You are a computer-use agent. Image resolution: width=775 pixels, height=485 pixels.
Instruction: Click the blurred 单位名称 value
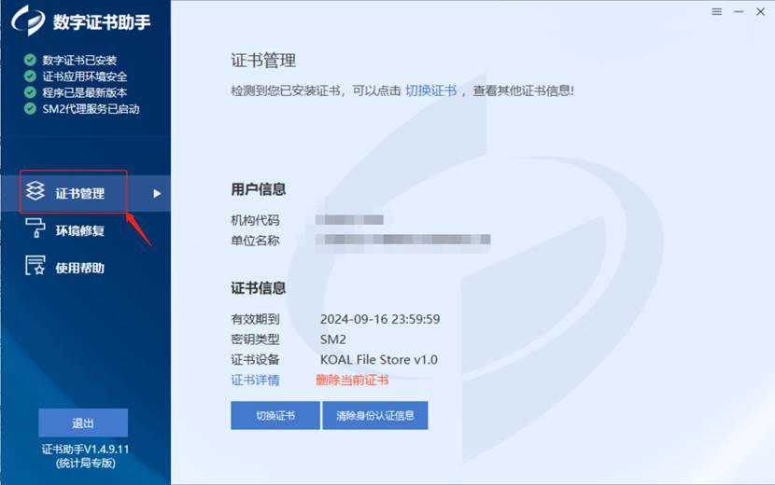coord(402,240)
